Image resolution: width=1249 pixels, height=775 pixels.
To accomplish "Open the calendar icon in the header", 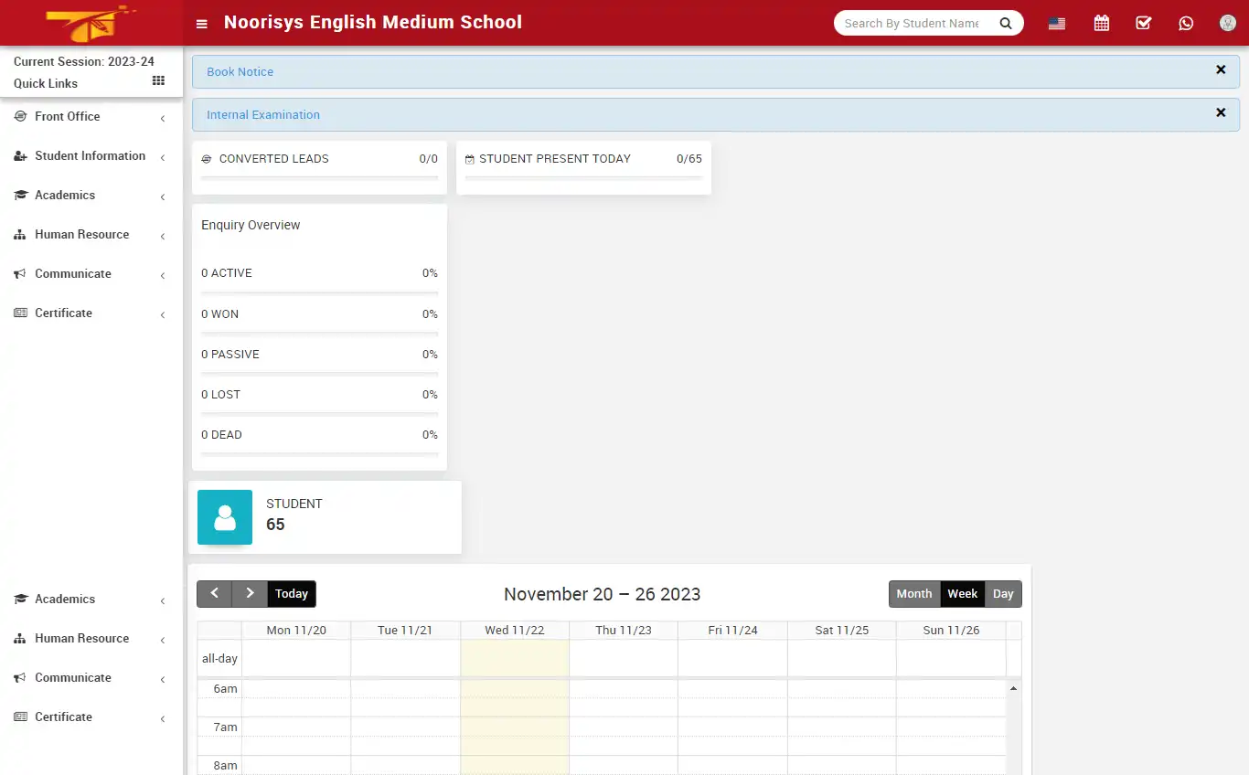I will [x=1101, y=22].
